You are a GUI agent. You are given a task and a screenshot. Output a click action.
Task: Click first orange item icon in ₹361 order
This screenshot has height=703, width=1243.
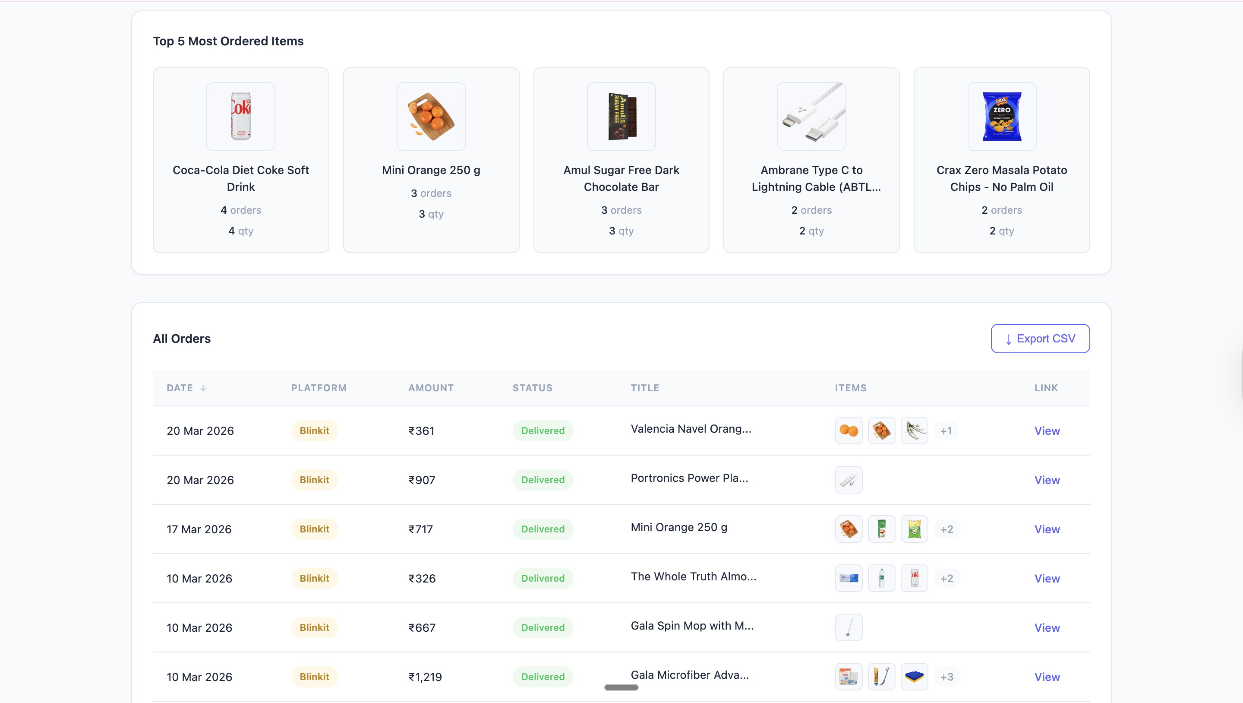tap(848, 431)
